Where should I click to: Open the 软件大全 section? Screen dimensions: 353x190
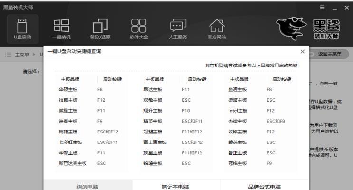[139, 29]
